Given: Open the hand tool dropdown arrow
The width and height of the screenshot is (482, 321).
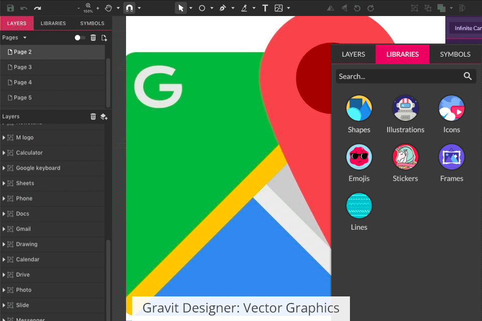Looking at the screenshot, I should [x=118, y=9].
